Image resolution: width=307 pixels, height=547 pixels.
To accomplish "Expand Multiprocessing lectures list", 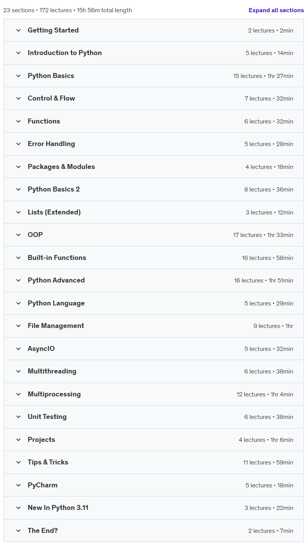I will [153, 394].
